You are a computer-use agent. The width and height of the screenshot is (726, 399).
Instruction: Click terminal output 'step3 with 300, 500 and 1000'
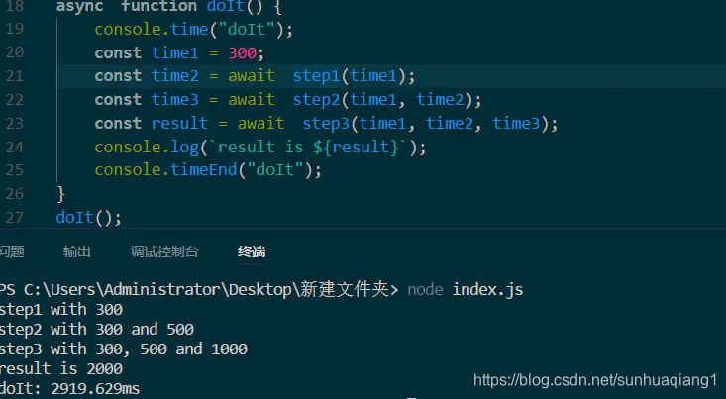[x=124, y=349]
